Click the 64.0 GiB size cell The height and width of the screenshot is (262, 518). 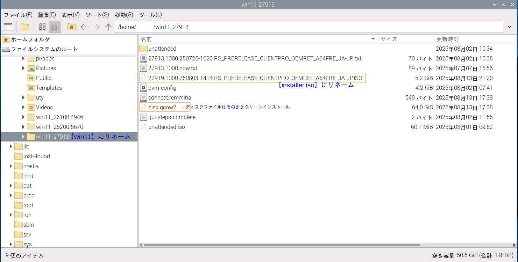(422, 107)
